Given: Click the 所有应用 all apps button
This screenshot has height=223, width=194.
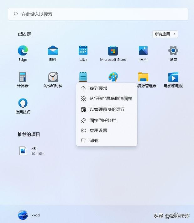Looking at the screenshot, I should [165, 34].
